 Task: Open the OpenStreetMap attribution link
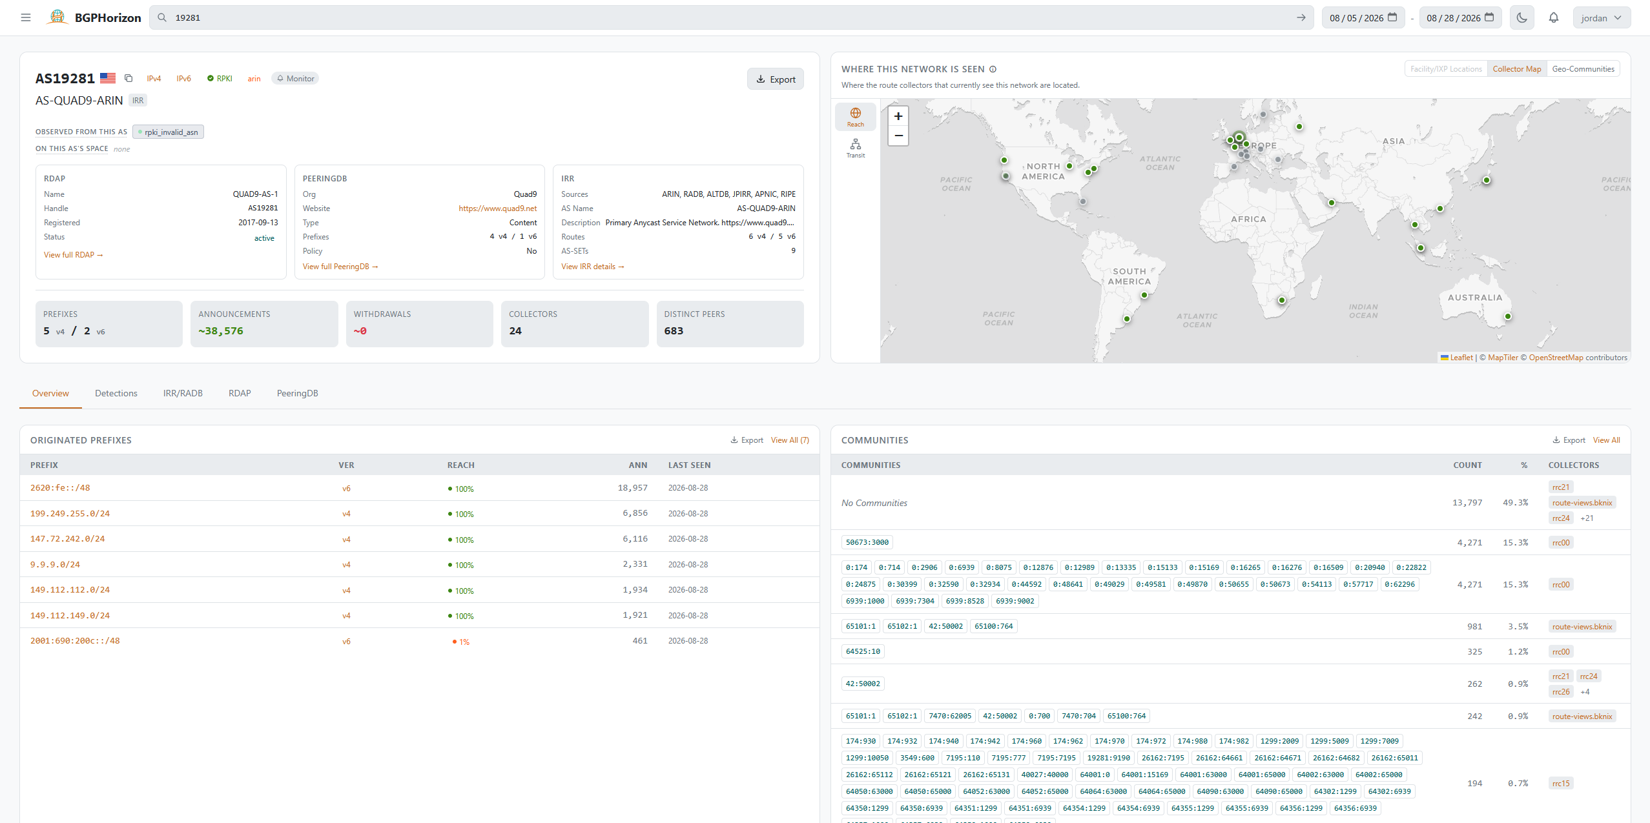pos(1556,358)
